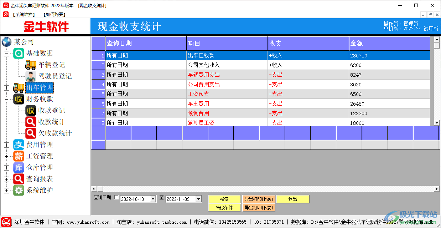Click the 金额 column header

390,44
